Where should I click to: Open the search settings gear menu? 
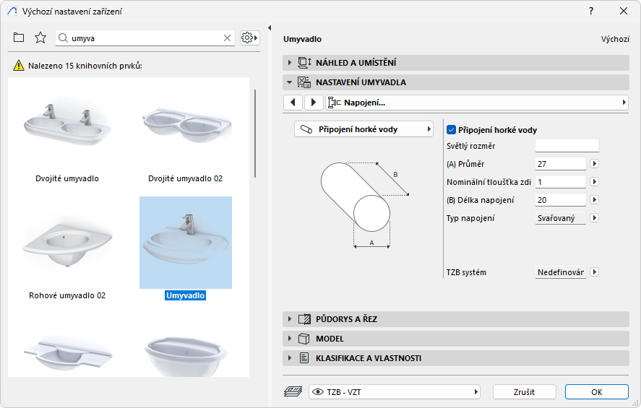click(x=250, y=38)
